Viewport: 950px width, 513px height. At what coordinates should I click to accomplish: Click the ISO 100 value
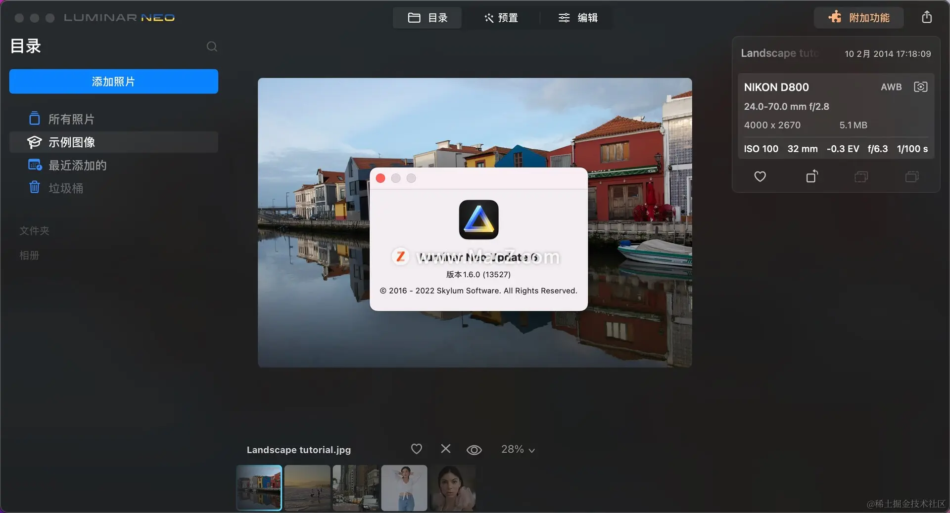(x=761, y=149)
